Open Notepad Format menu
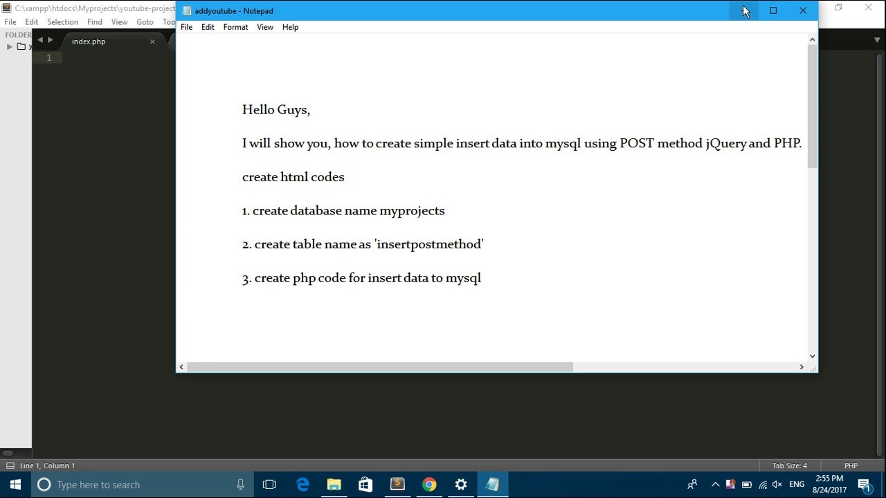Image resolution: width=886 pixels, height=498 pixels. 235,27
